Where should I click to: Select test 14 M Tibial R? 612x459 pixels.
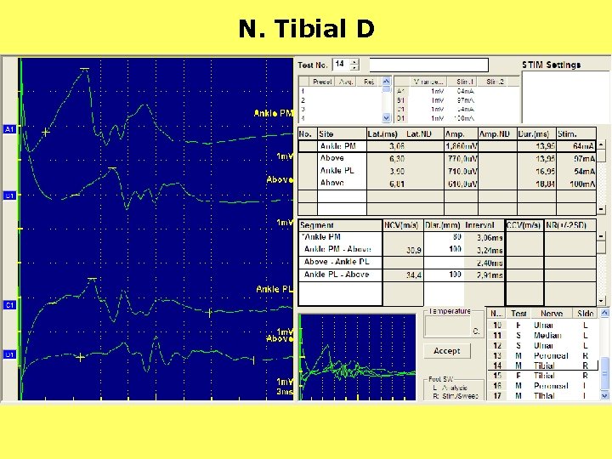pos(542,365)
